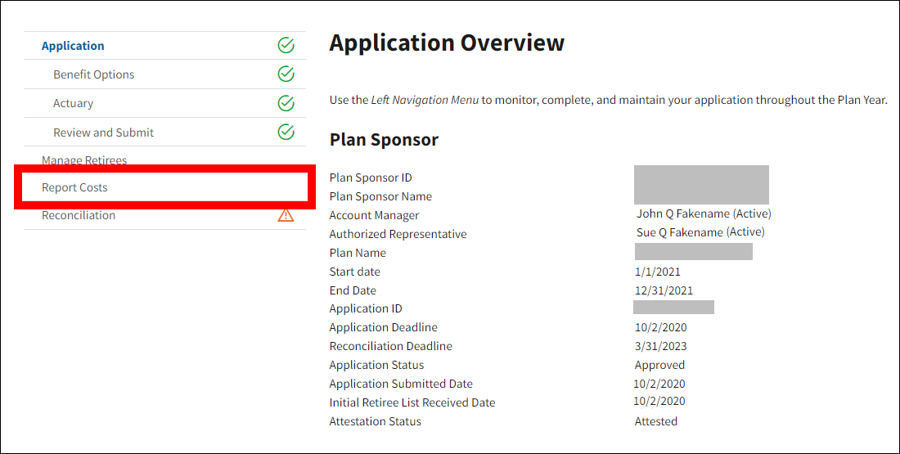Open the Application menu item
The image size is (900, 454).
73,46
